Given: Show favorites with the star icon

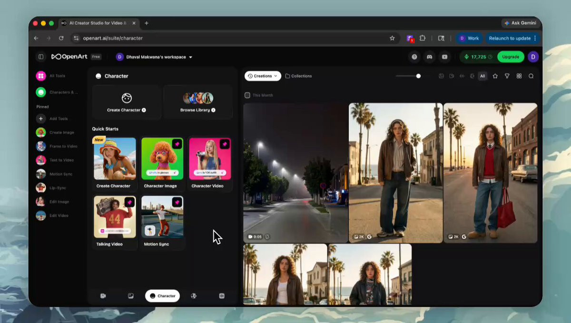Looking at the screenshot, I should click(x=495, y=76).
